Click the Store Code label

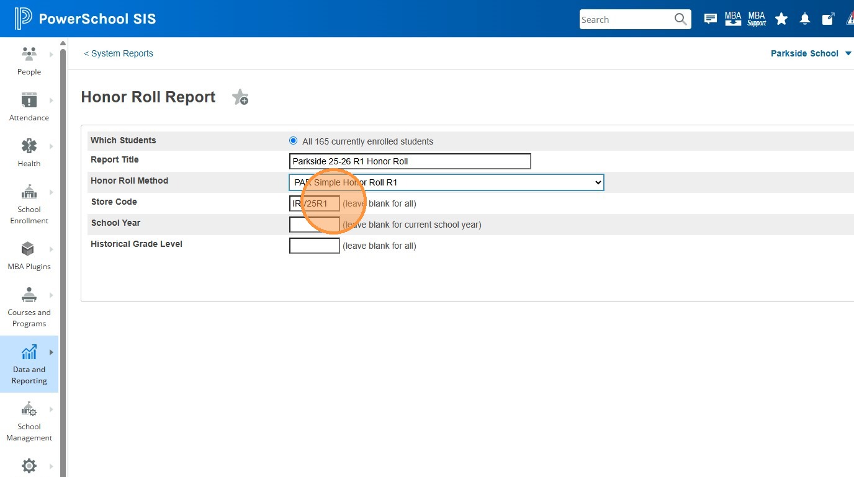pos(114,202)
